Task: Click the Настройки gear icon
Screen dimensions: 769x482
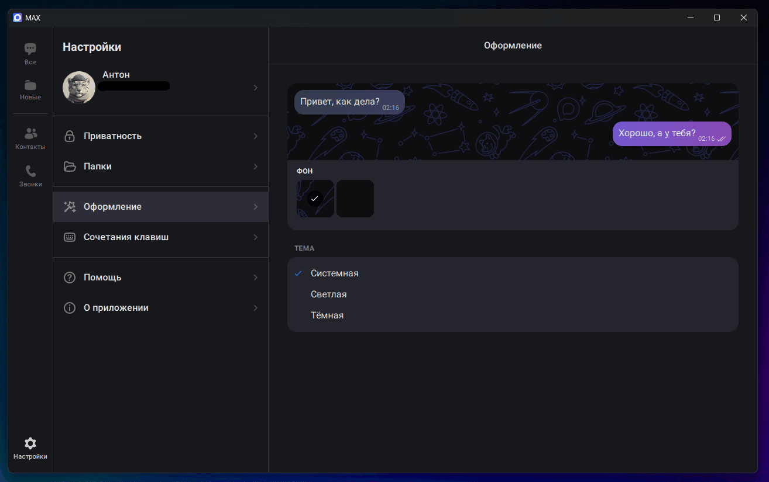Action: pos(30,443)
